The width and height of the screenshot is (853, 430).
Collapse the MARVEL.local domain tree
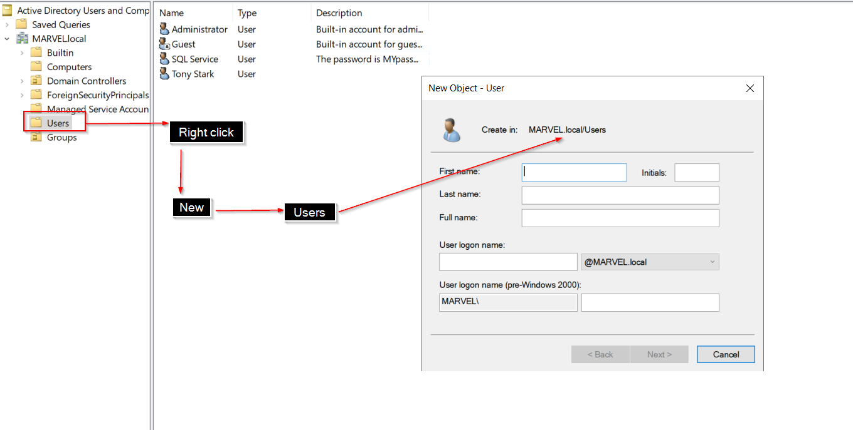click(7, 39)
